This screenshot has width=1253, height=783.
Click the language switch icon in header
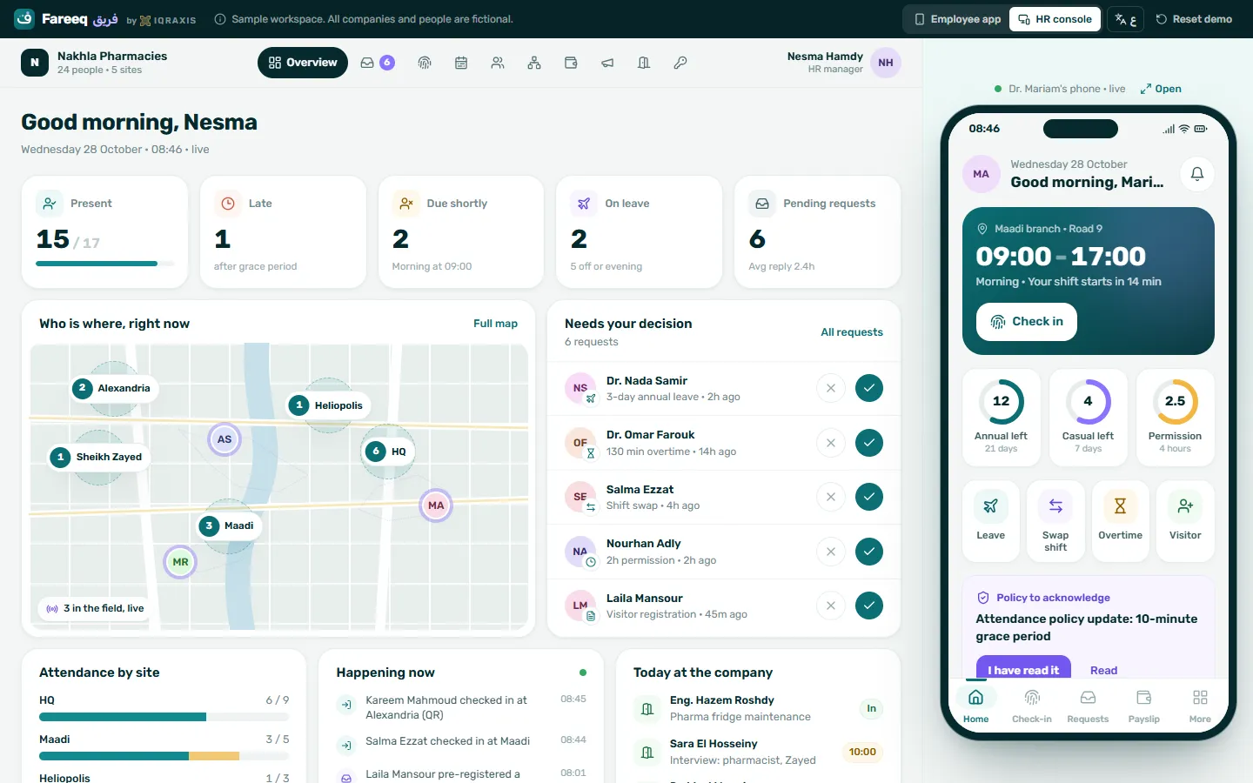click(x=1125, y=19)
